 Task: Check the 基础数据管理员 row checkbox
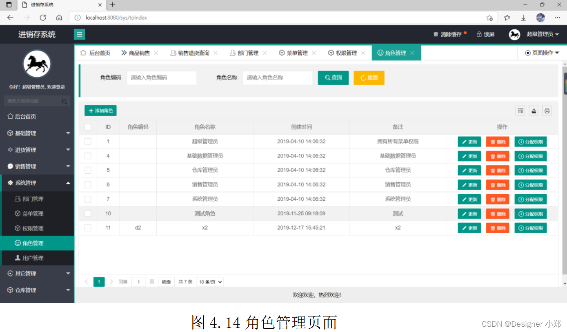(x=88, y=156)
